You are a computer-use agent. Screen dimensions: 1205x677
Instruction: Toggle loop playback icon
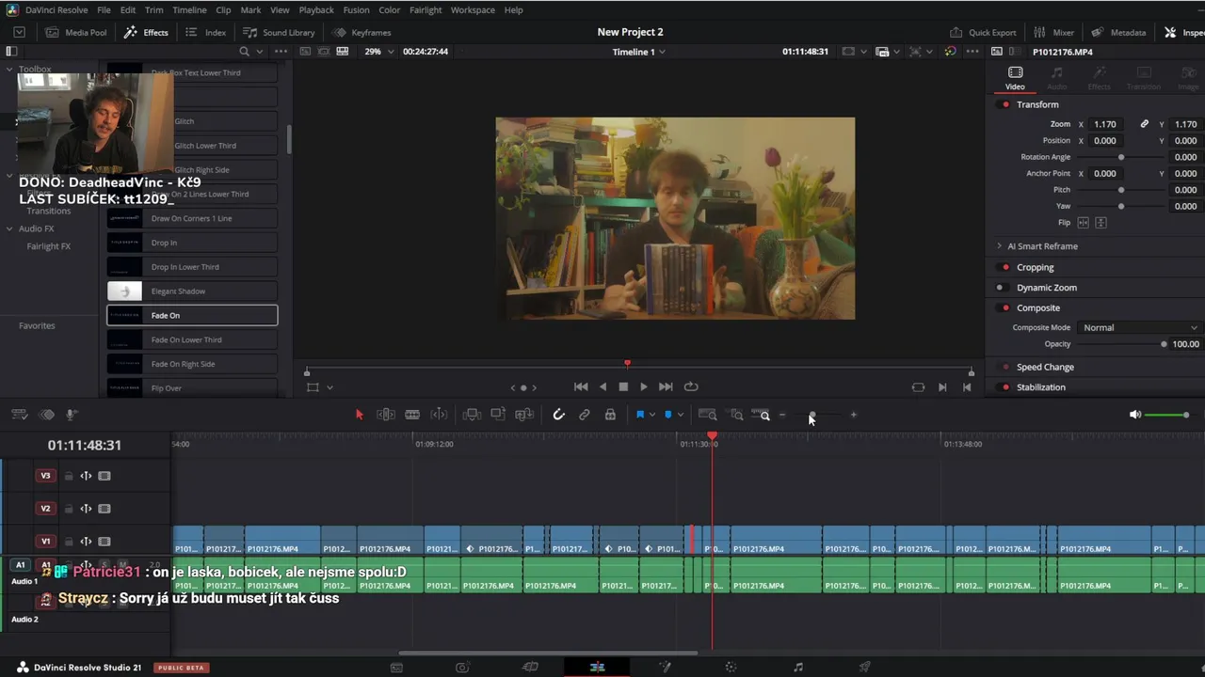click(x=691, y=386)
